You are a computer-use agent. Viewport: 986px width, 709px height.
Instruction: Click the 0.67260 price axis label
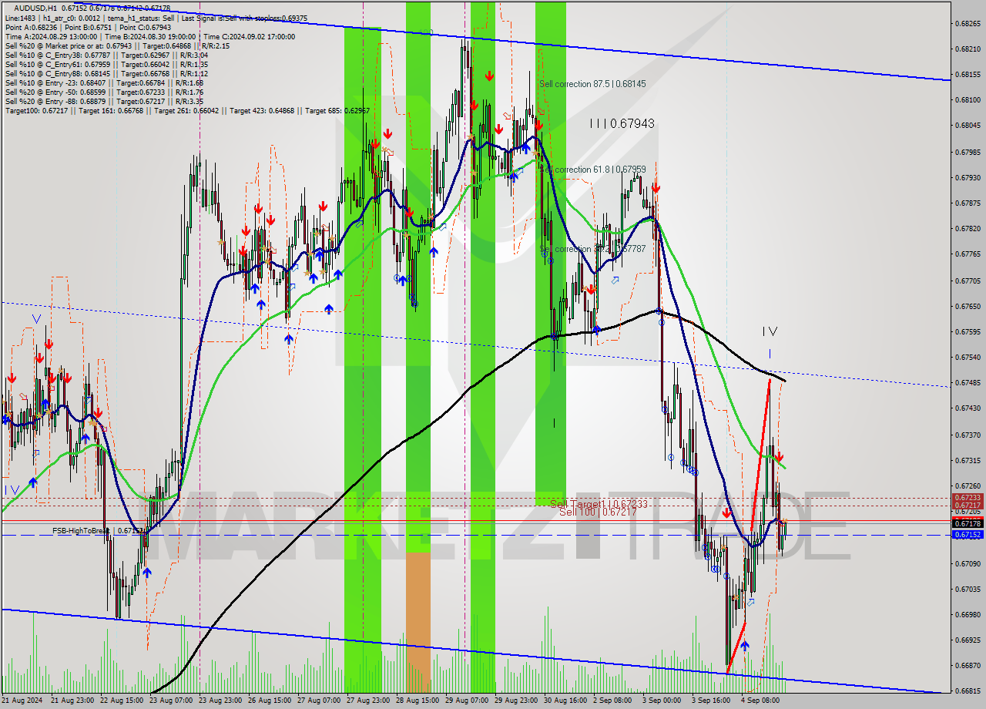click(968, 486)
